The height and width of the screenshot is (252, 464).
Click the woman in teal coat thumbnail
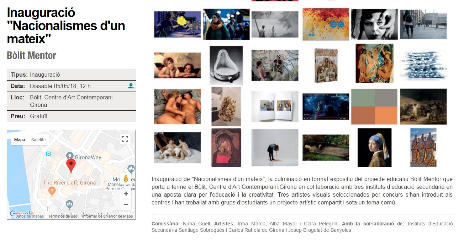click(226, 24)
